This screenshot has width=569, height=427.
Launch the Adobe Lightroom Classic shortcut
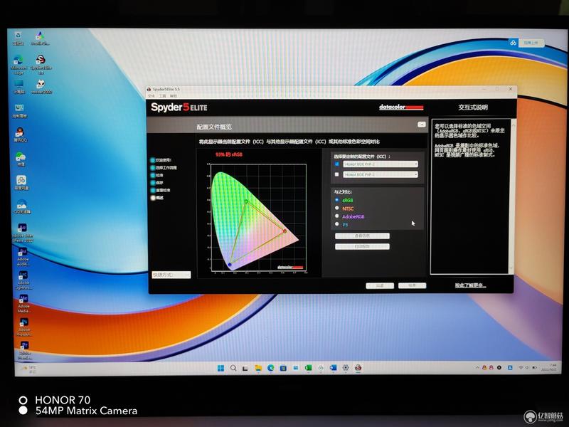23,280
